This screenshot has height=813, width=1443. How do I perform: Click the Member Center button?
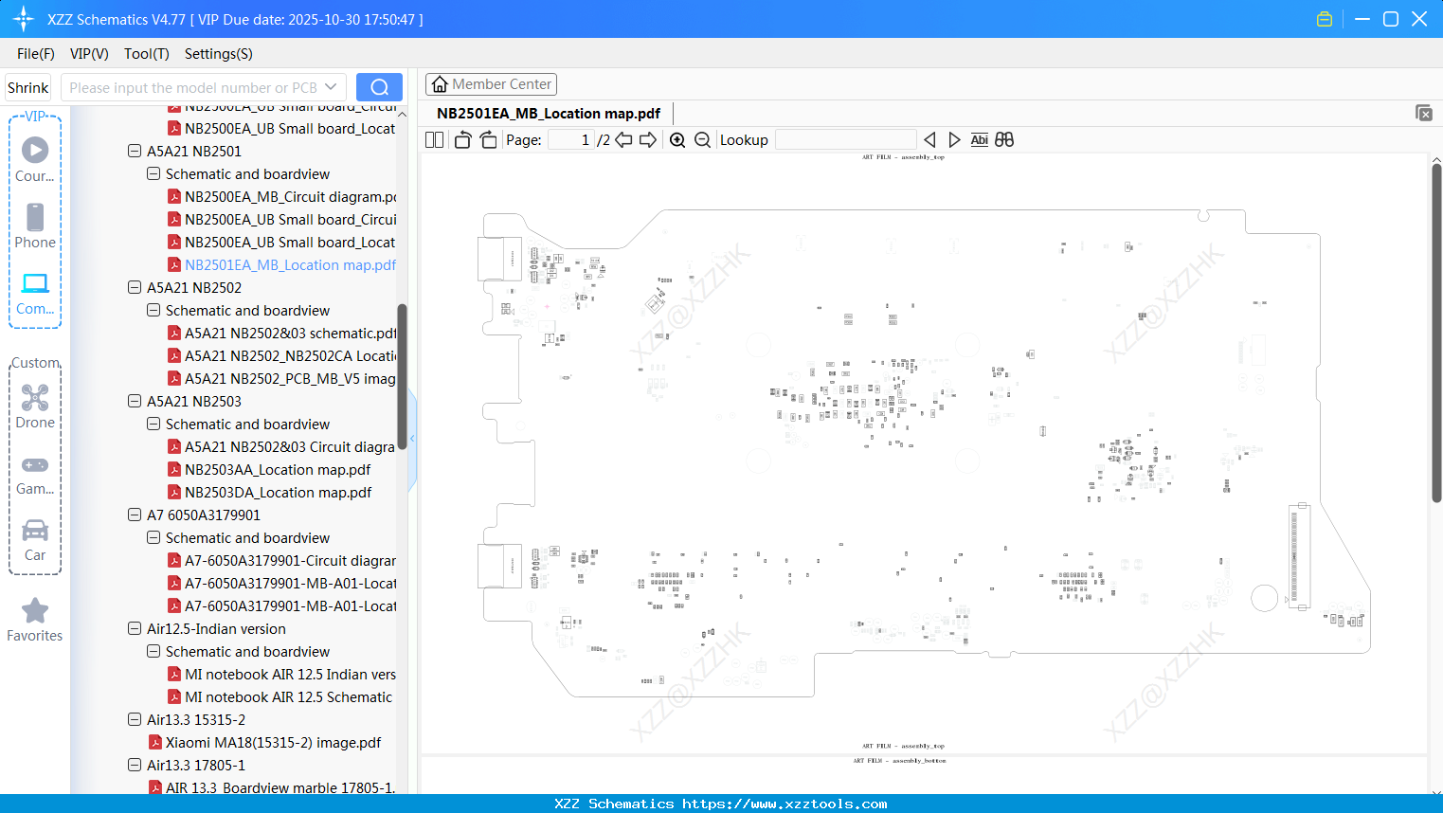pos(491,84)
